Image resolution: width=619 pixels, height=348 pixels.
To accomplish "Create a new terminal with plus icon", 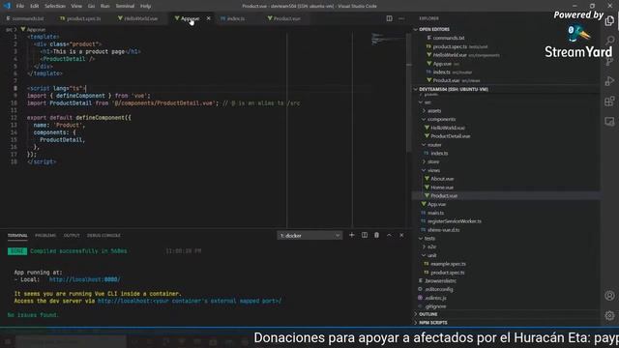I will point(352,235).
